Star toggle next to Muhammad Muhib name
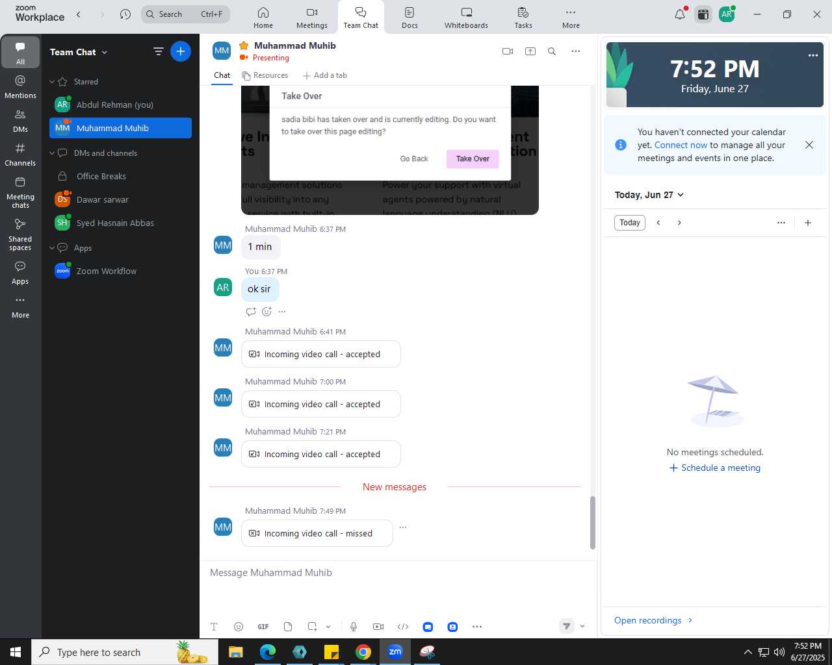This screenshot has height=665, width=832. coord(244,45)
